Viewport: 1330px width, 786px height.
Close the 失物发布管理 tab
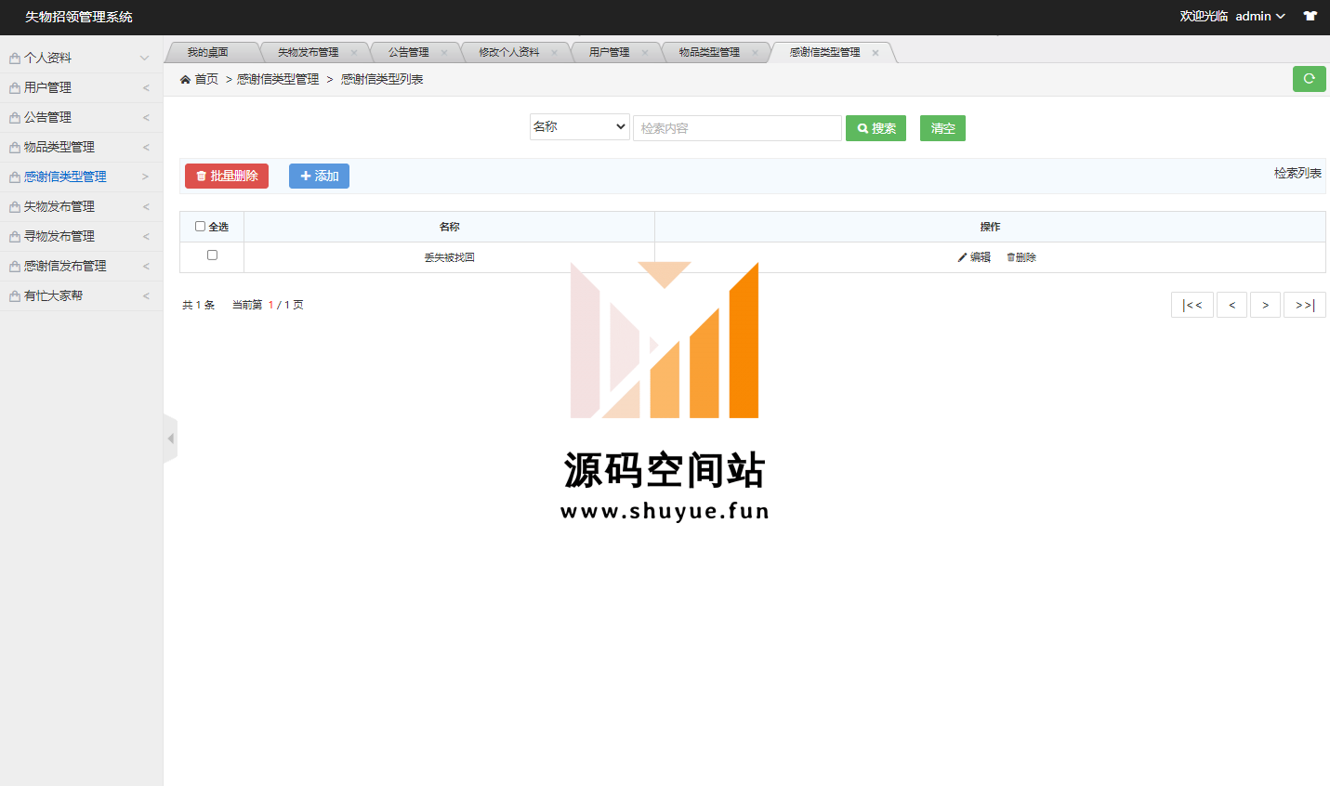pos(354,53)
